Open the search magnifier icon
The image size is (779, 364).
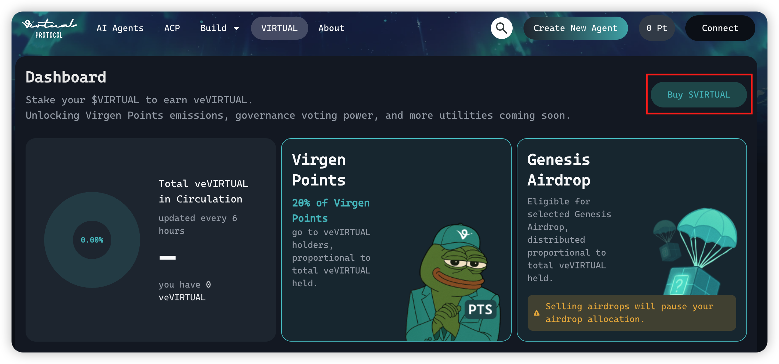coord(501,28)
